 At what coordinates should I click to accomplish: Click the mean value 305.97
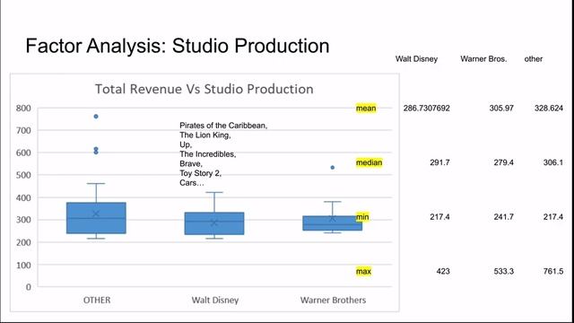[x=501, y=108]
